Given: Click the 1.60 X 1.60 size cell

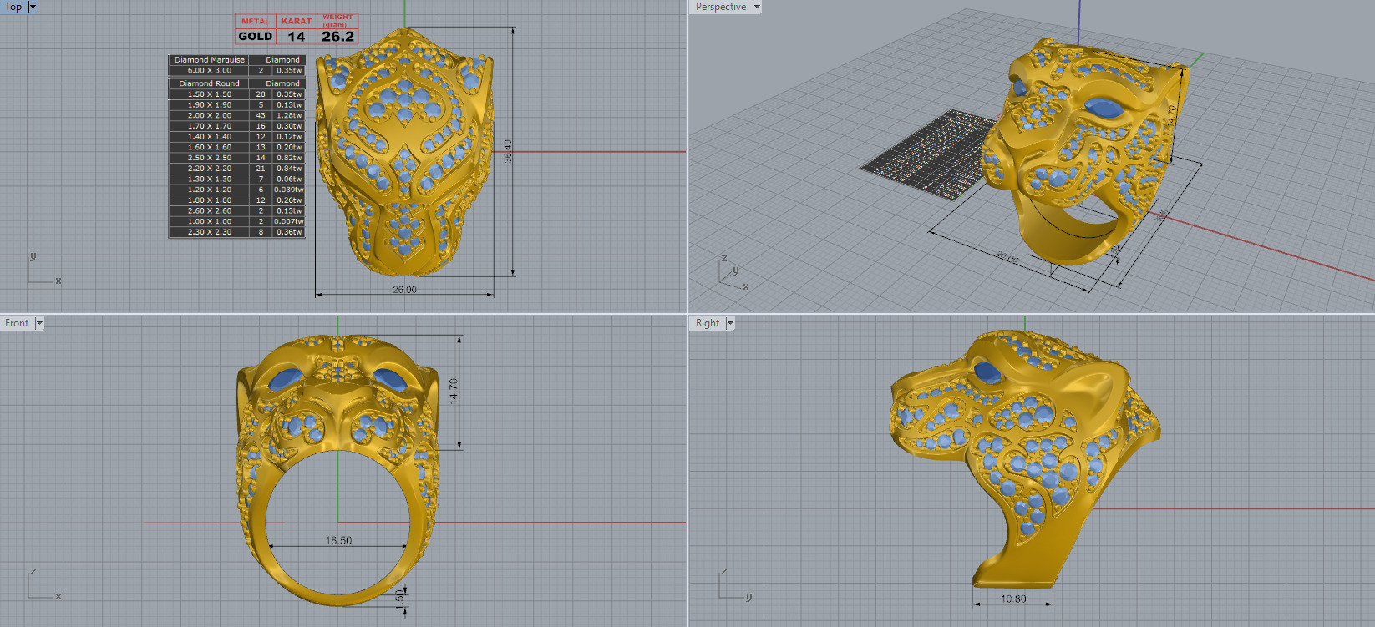Looking at the screenshot, I should (210, 147).
